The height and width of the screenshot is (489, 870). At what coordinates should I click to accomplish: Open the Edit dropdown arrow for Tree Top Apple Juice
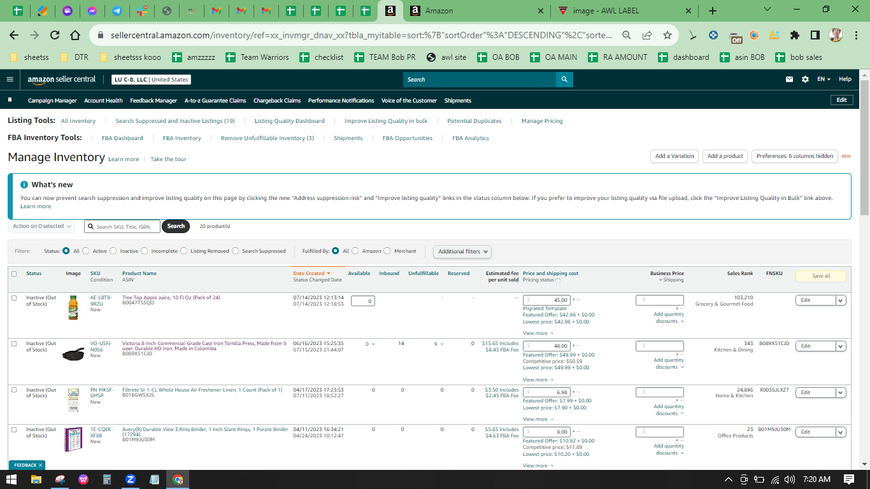841,300
